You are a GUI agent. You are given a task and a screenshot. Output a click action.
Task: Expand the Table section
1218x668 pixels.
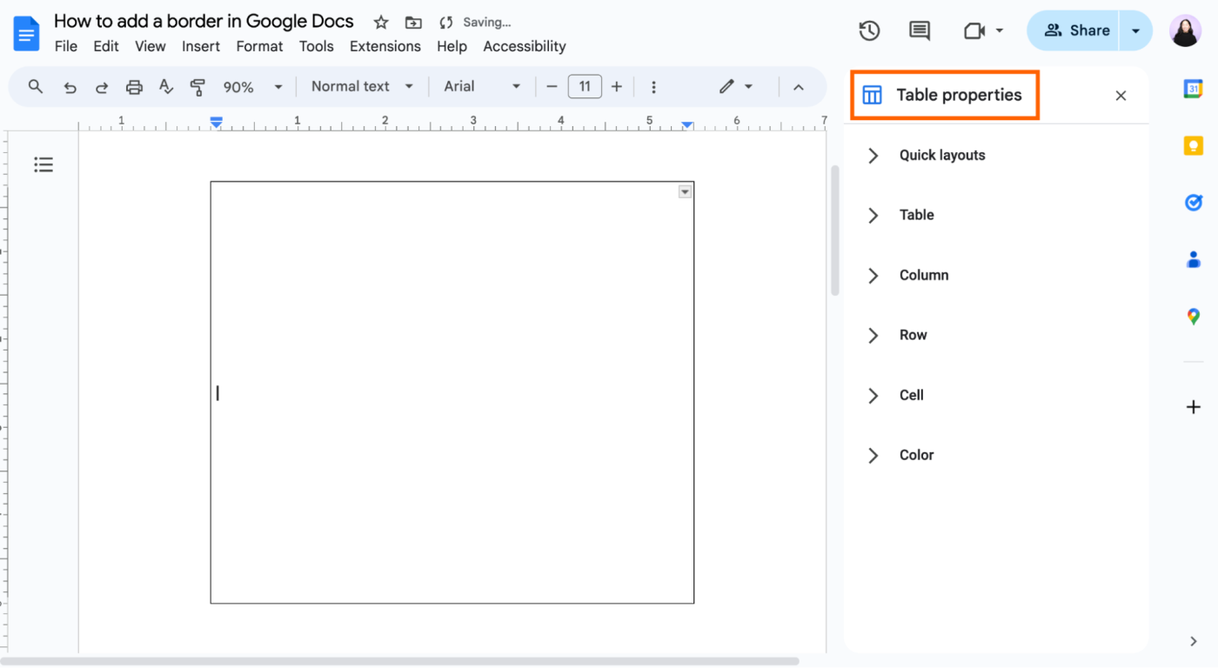click(900, 216)
